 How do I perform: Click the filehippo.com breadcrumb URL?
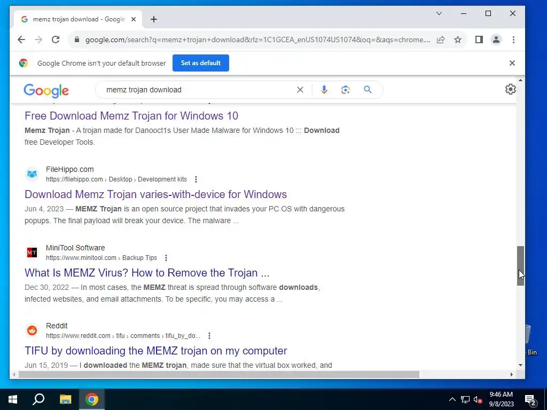(x=116, y=179)
